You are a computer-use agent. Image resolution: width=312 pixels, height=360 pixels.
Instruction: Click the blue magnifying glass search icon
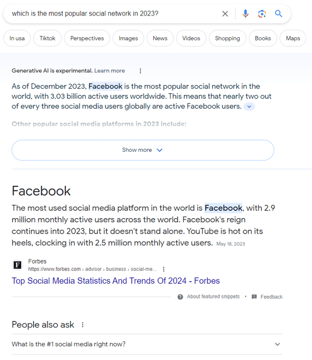[278, 14]
